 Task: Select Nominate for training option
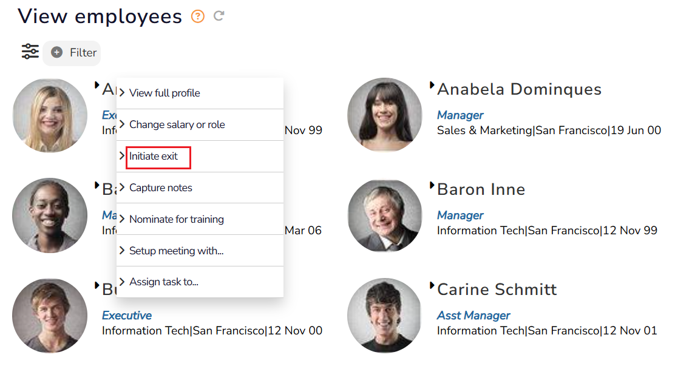coord(176,219)
